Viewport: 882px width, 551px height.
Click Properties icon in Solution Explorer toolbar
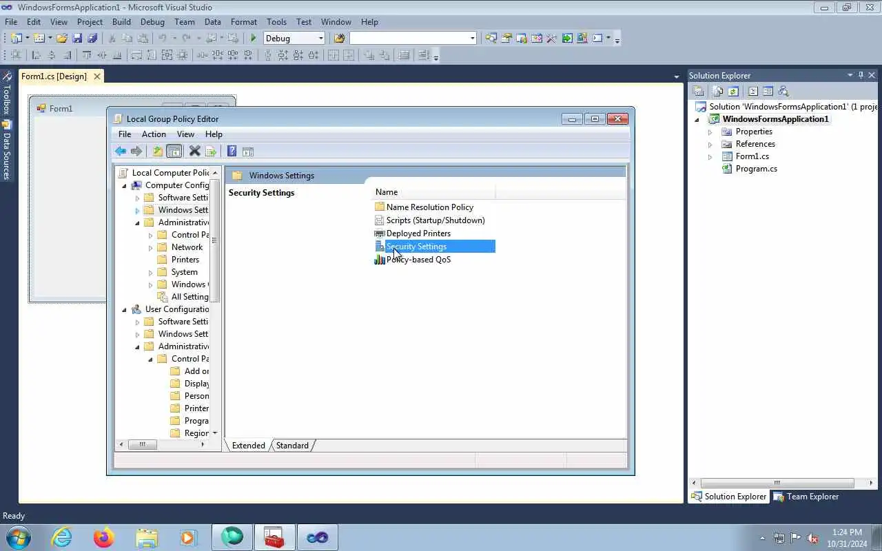click(x=698, y=91)
